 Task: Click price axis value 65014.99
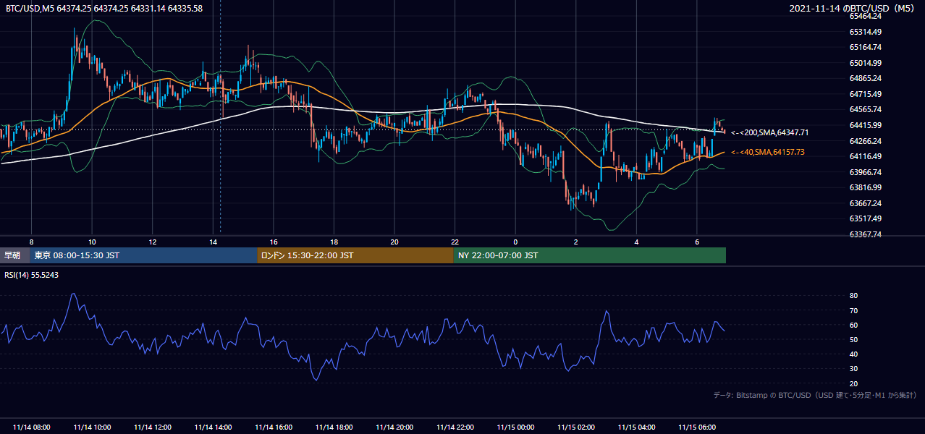(x=865, y=63)
